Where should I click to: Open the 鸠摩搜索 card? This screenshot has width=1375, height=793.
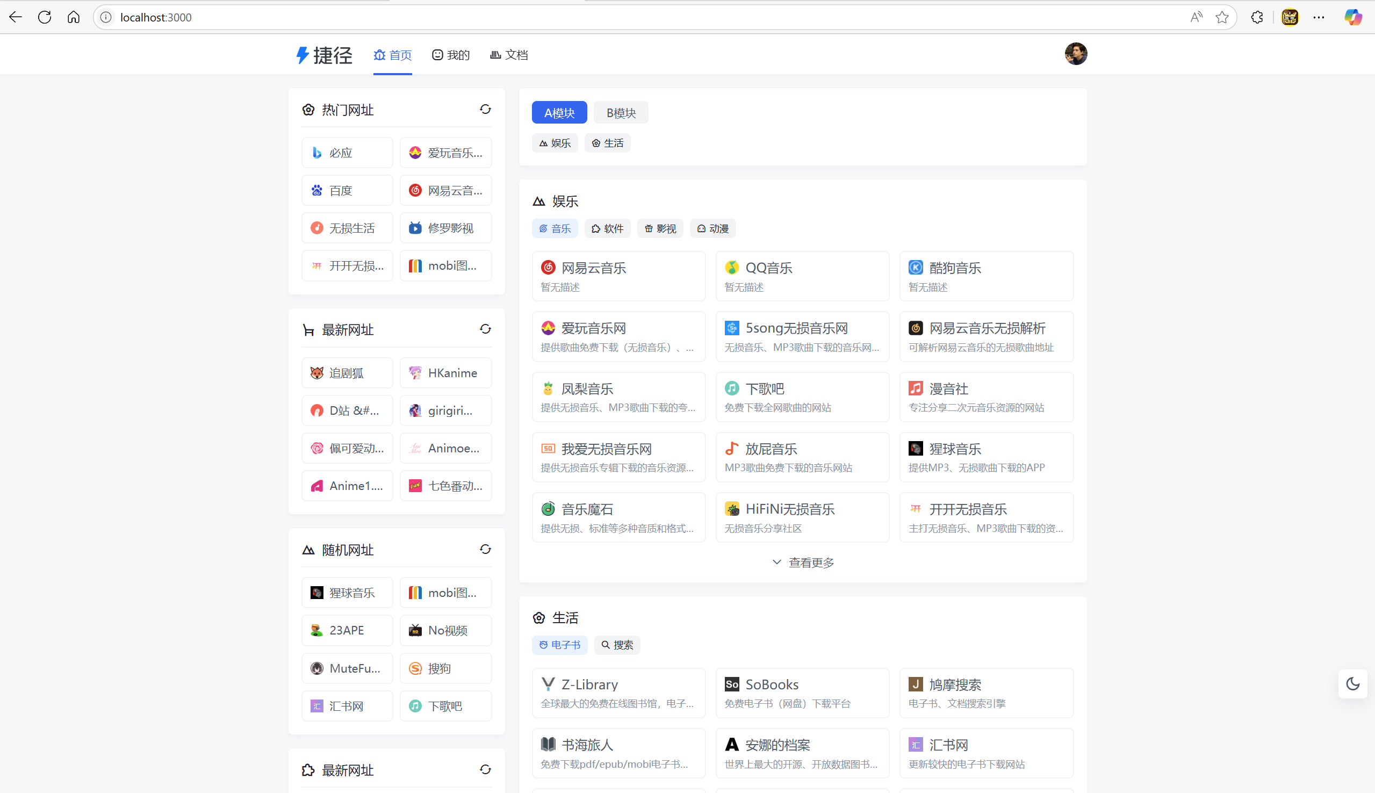[986, 693]
